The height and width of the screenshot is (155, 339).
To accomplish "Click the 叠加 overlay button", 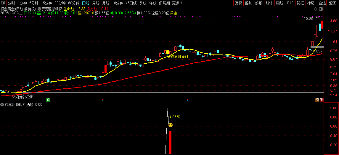I will pos(249,3).
